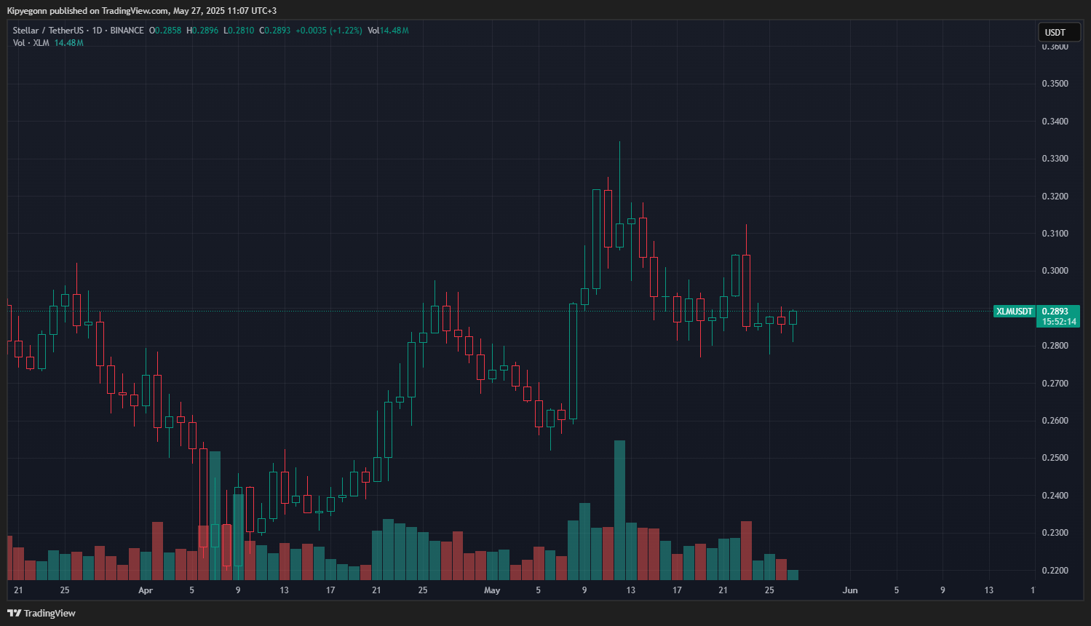
Task: Click the 0.2500 price axis label
Action: 1055,458
